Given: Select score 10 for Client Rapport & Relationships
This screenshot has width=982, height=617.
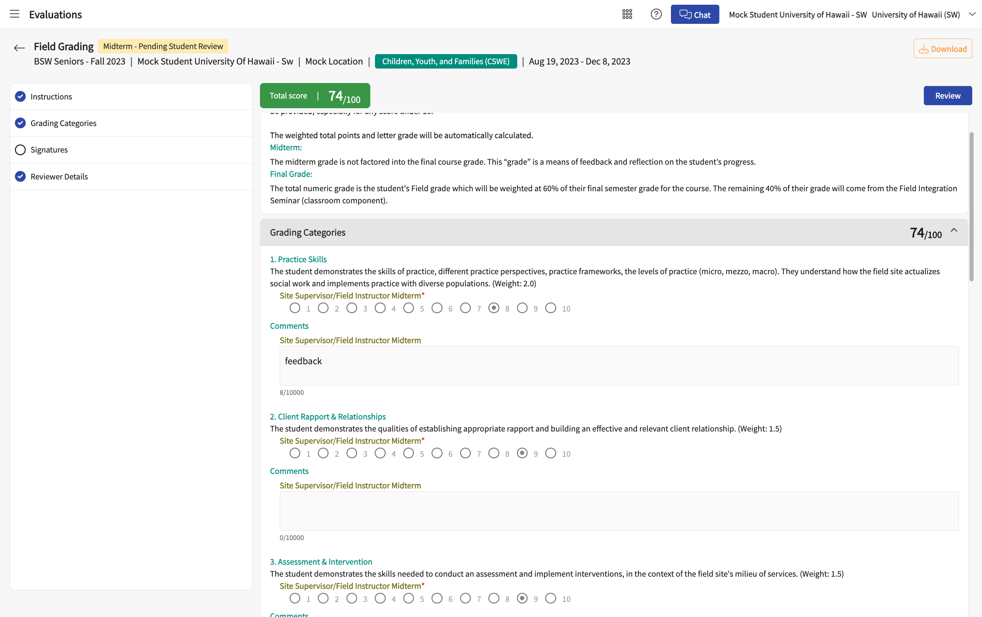Looking at the screenshot, I should pos(551,453).
